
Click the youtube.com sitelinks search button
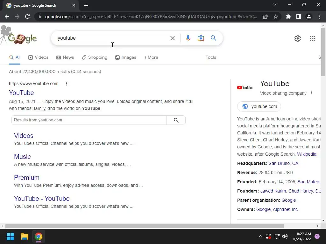click(x=176, y=120)
